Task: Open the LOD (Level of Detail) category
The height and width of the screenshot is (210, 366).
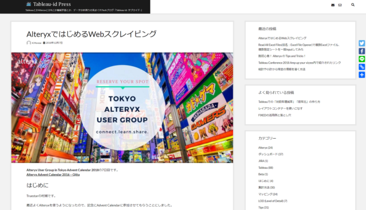Action: (x=273, y=201)
